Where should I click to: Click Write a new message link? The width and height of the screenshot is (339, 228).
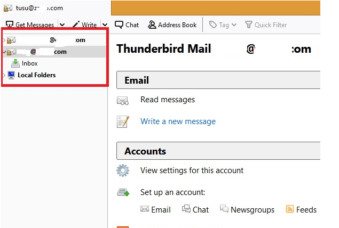click(x=178, y=121)
